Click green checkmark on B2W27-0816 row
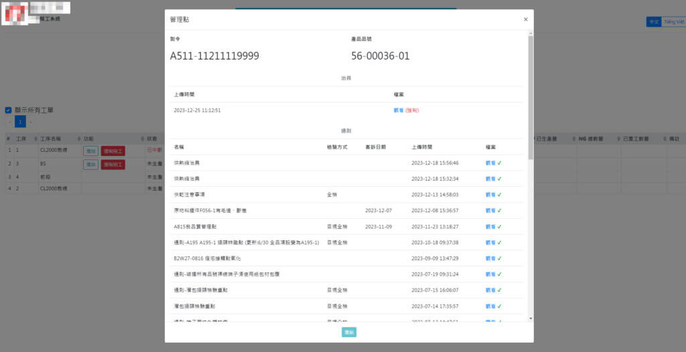 coord(500,258)
